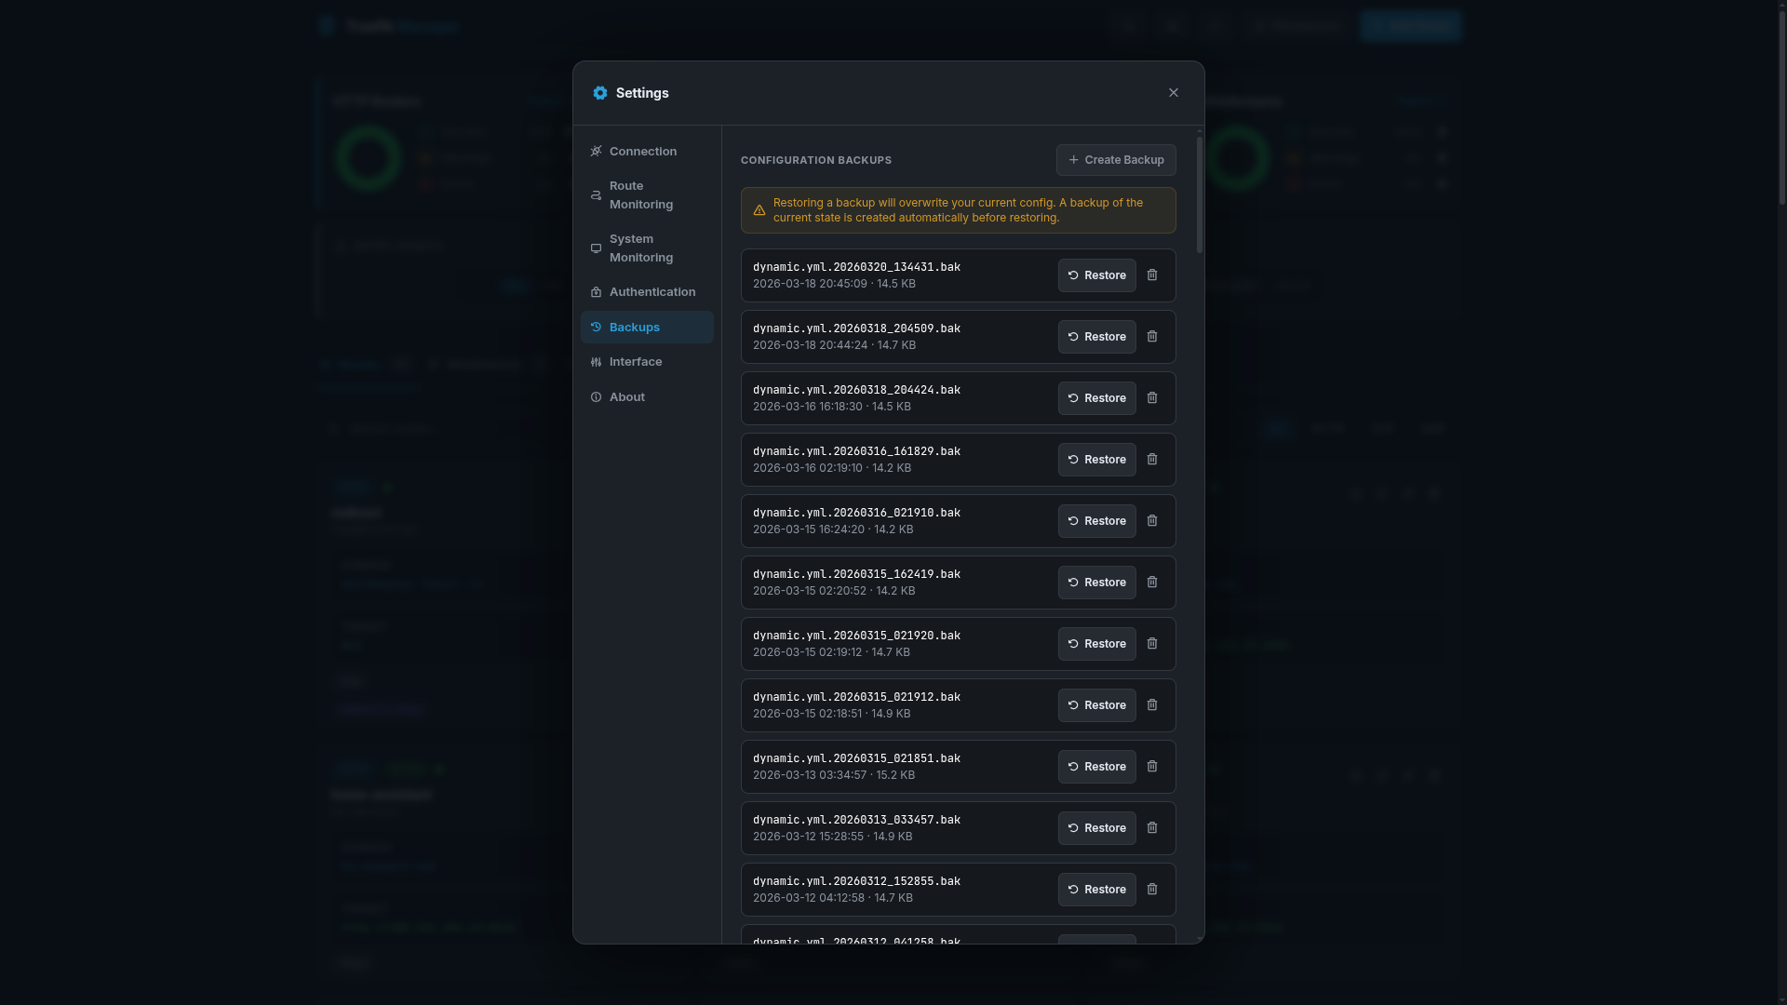Click the Interface sliders icon
1787x1005 pixels.
pos(597,361)
